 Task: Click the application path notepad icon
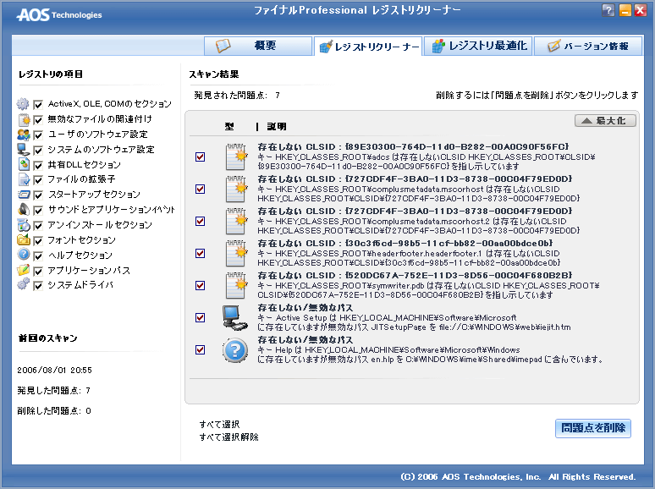tap(24, 270)
